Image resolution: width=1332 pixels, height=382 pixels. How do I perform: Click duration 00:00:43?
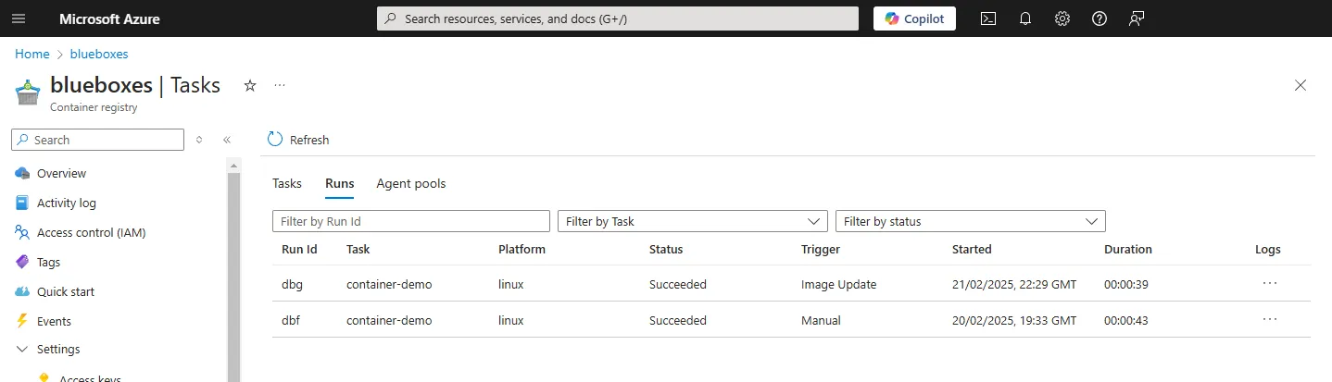click(x=1126, y=320)
